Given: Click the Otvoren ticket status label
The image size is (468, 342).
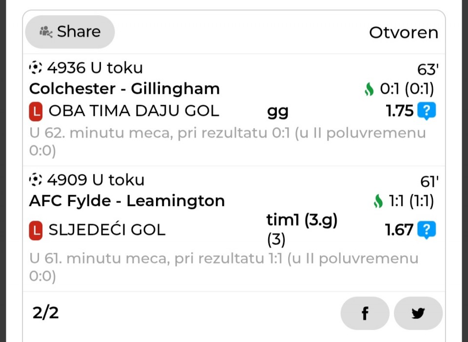Looking at the screenshot, I should coord(403,33).
